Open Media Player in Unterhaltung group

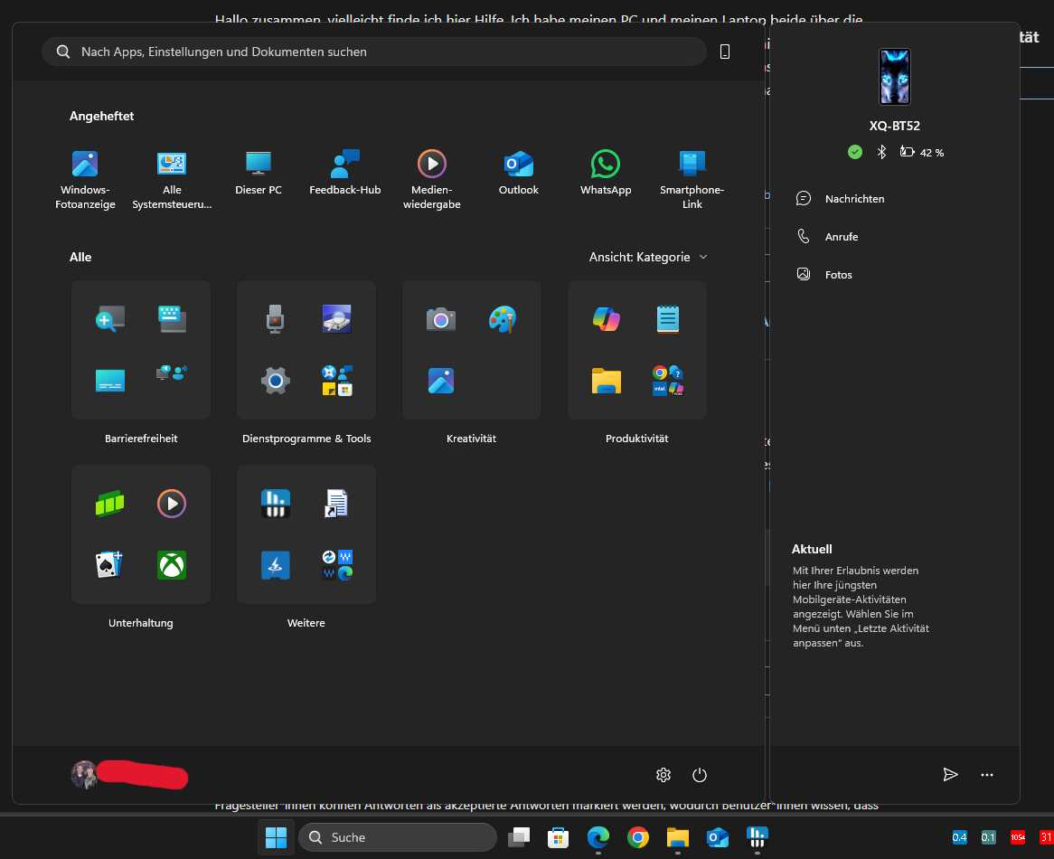(172, 504)
